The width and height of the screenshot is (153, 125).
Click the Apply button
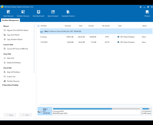10,115
